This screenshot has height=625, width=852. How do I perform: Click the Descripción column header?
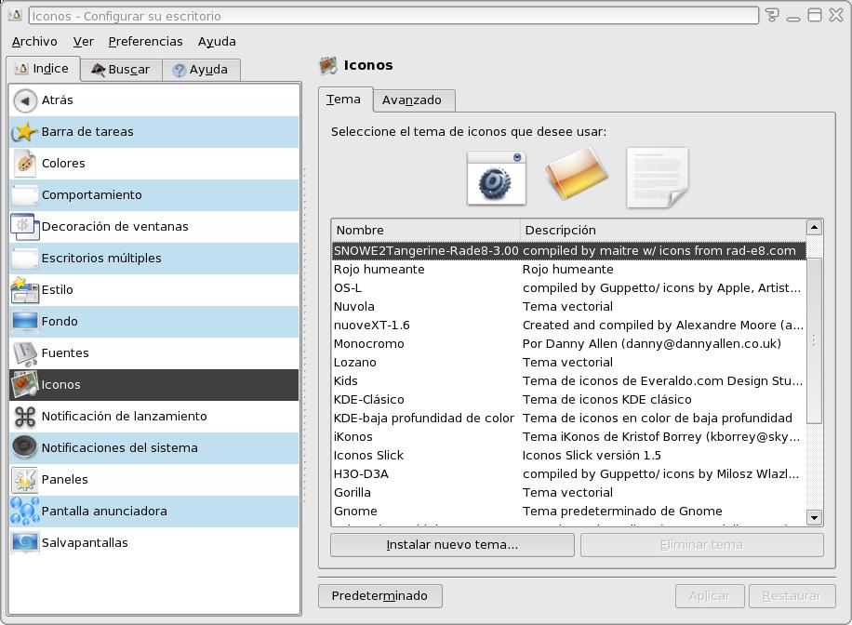tap(663, 230)
